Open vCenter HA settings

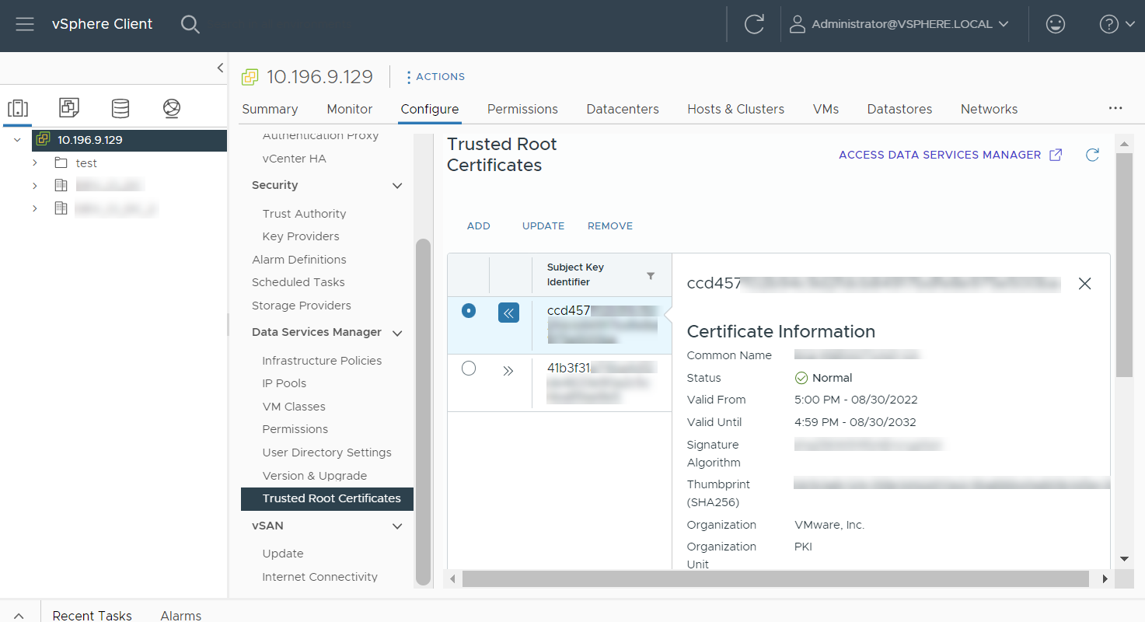[x=295, y=159]
